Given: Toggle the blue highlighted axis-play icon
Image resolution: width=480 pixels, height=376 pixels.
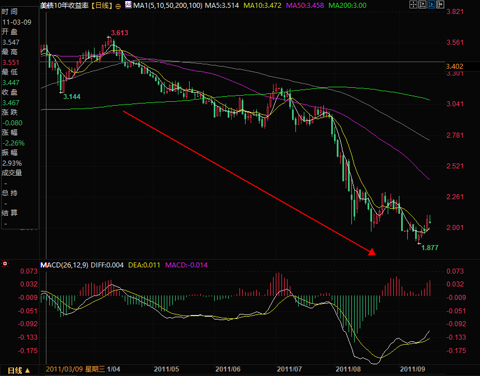Looking at the screenshot, I should pyautogui.click(x=431, y=4).
